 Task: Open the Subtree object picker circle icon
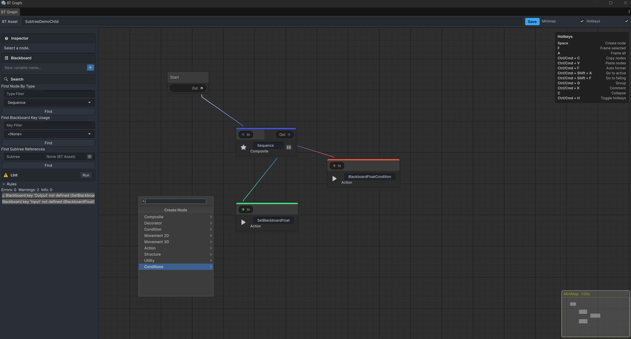coord(89,157)
